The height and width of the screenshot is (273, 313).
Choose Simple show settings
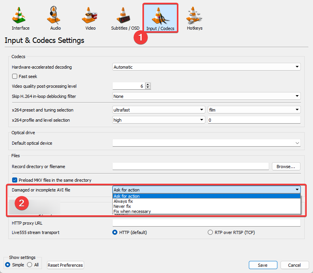(x=7, y=265)
